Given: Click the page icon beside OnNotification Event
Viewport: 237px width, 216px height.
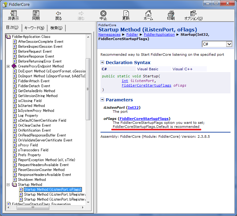Looking at the screenshot, I should 15,130.
